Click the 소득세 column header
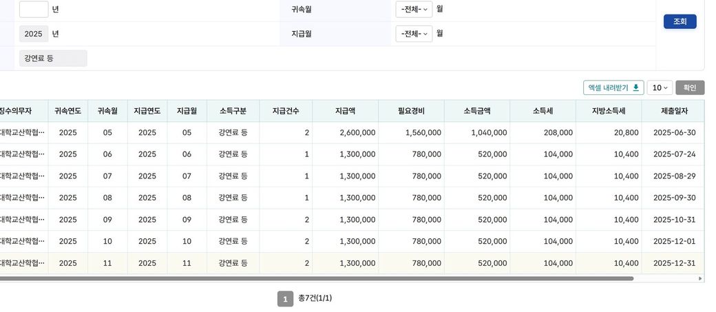The image size is (716, 312). 543,111
